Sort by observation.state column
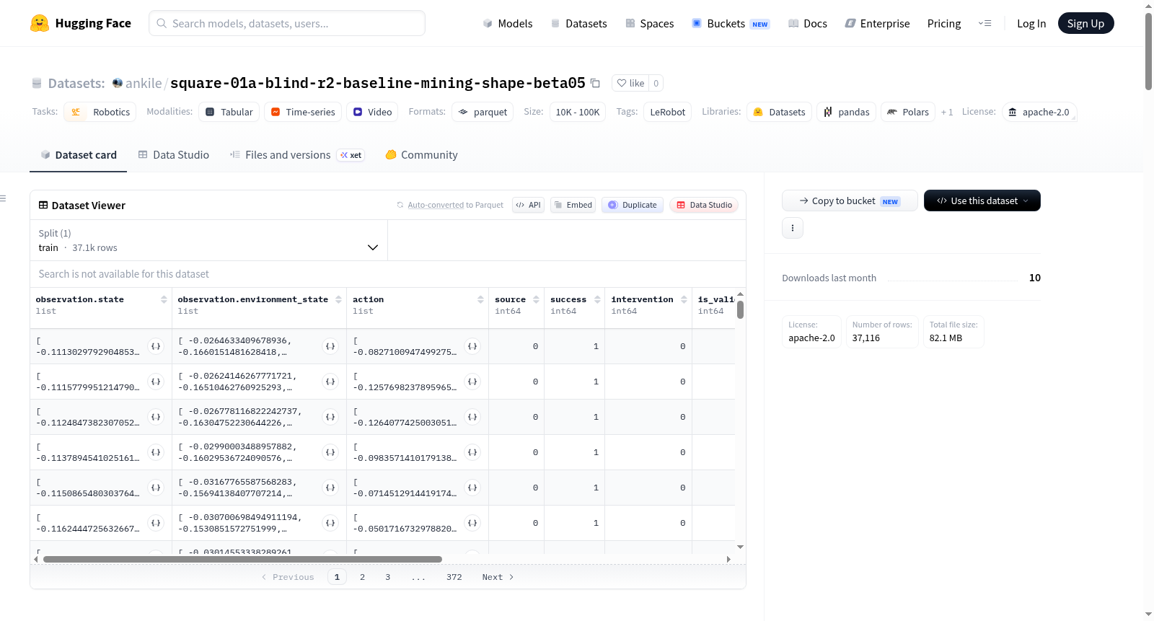Viewport: 1154px width, 621px height. coord(164,299)
